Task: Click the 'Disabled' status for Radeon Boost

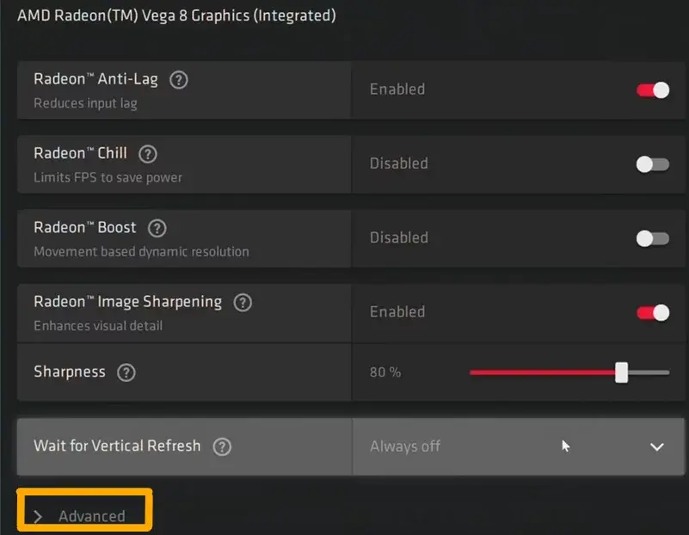Action: click(x=399, y=237)
